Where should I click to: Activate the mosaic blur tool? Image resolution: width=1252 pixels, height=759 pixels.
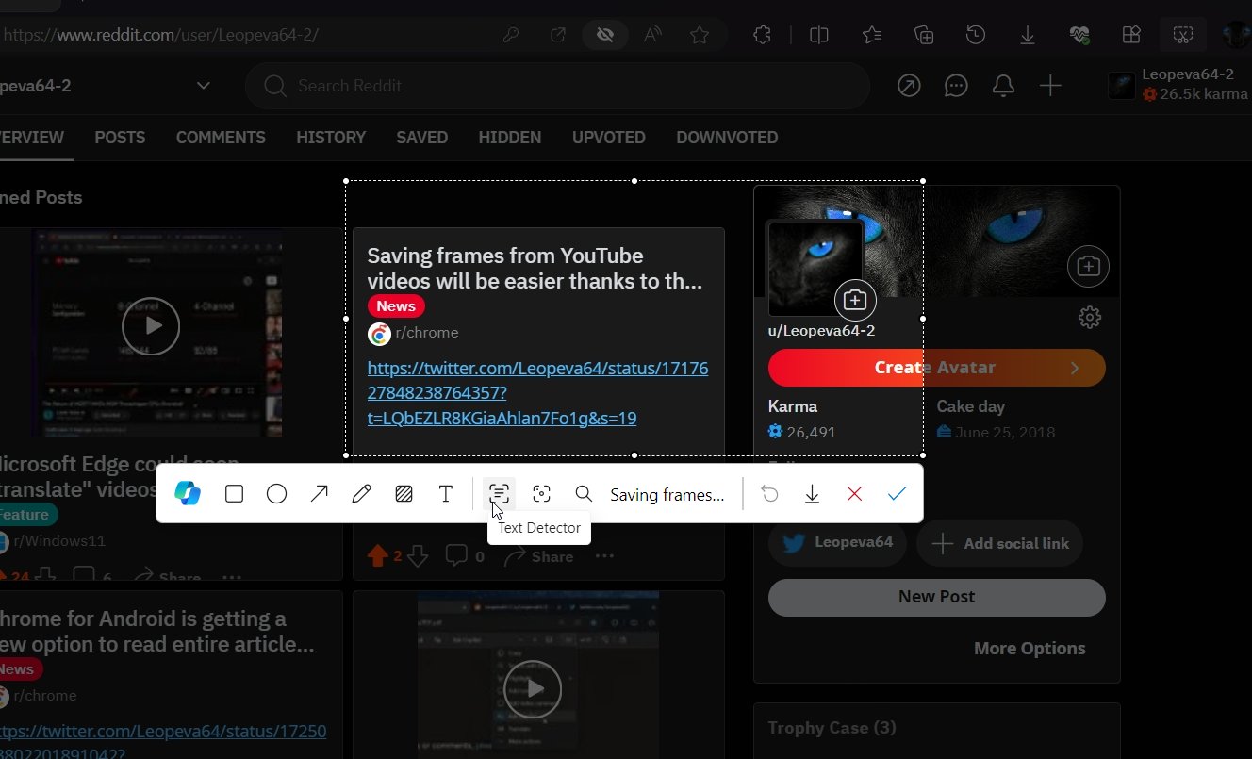(x=404, y=493)
